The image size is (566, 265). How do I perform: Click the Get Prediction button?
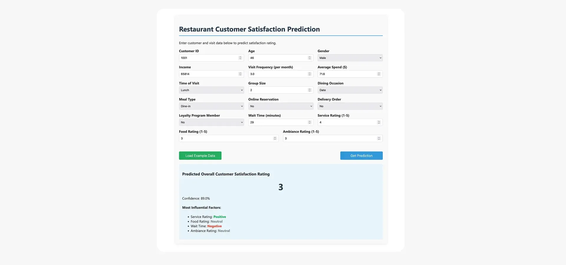tap(361, 156)
